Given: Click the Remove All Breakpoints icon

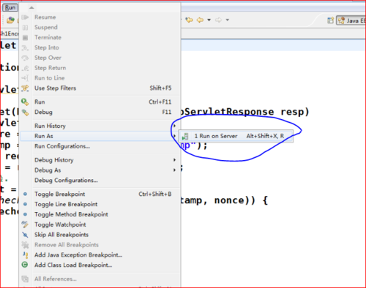Looking at the screenshot, I should [x=25, y=245].
